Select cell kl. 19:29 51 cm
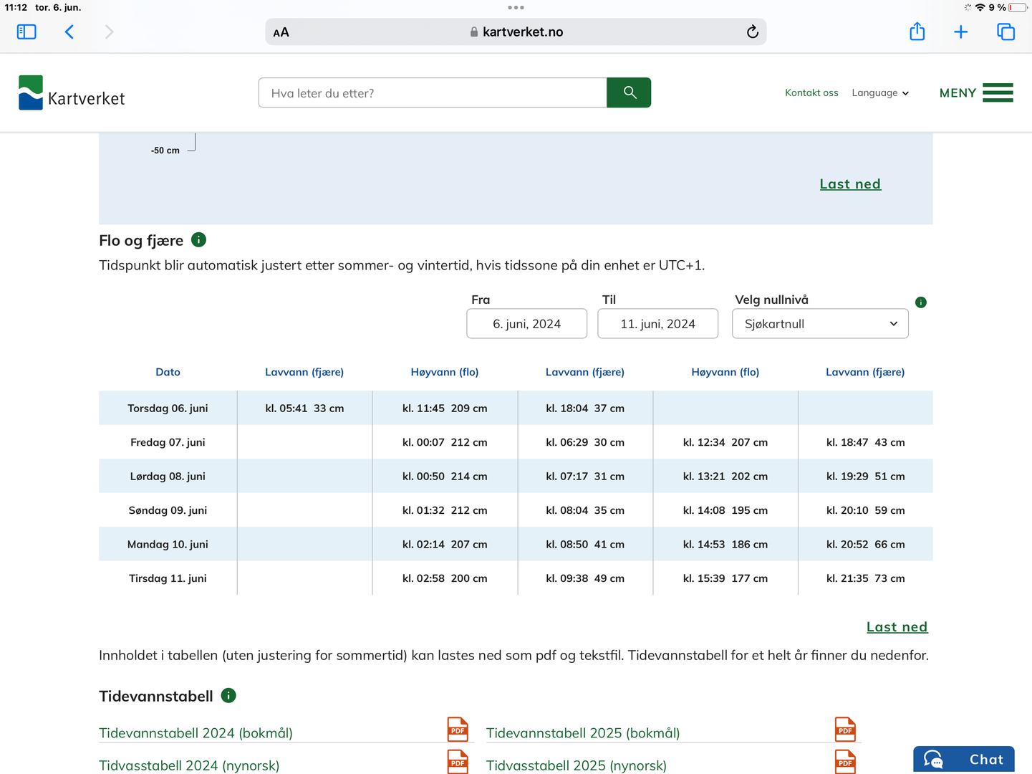Viewport: 1032px width, 774px height. pos(865,477)
